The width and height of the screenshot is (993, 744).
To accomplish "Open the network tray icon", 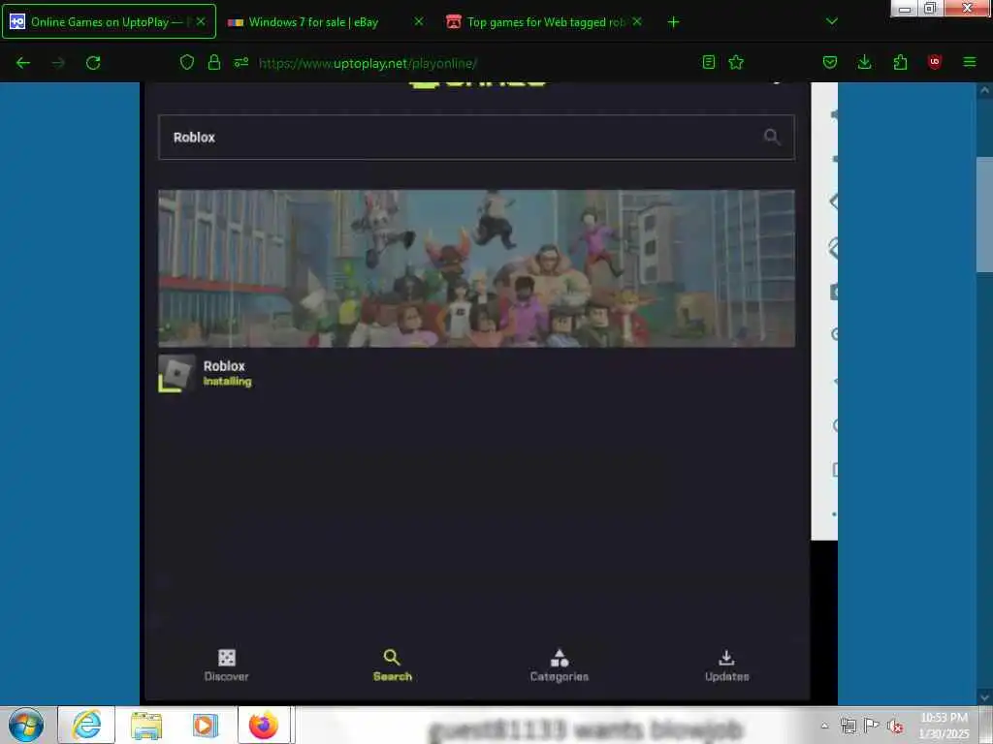I will tap(848, 726).
